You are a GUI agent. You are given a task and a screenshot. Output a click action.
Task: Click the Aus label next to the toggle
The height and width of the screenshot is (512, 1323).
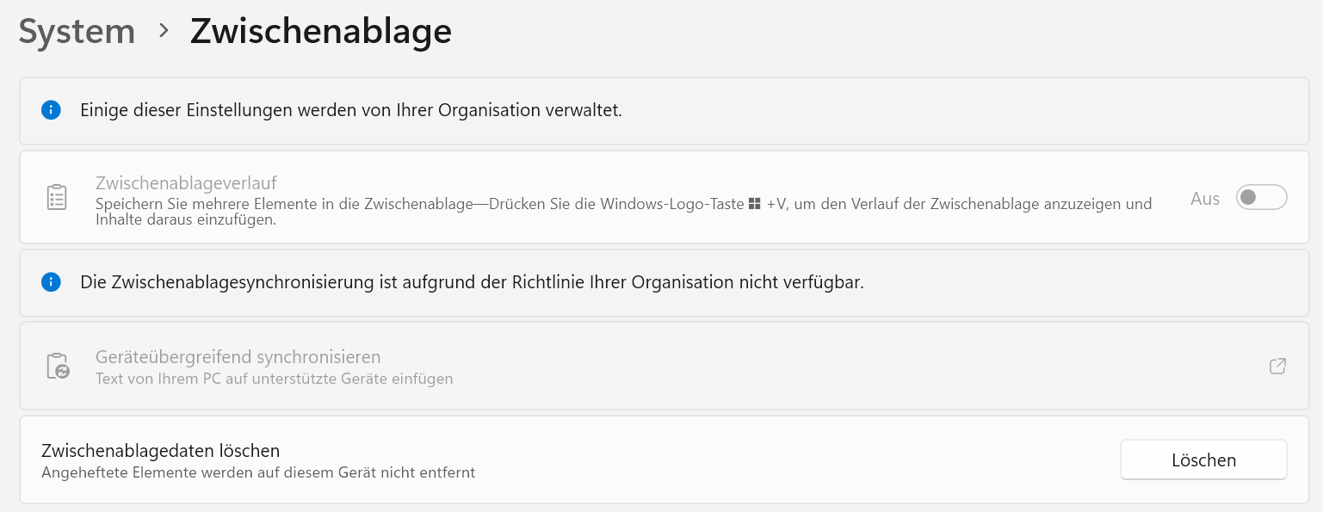(1205, 199)
